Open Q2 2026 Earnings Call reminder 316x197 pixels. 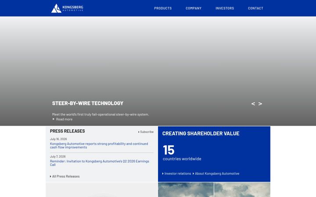click(100, 163)
